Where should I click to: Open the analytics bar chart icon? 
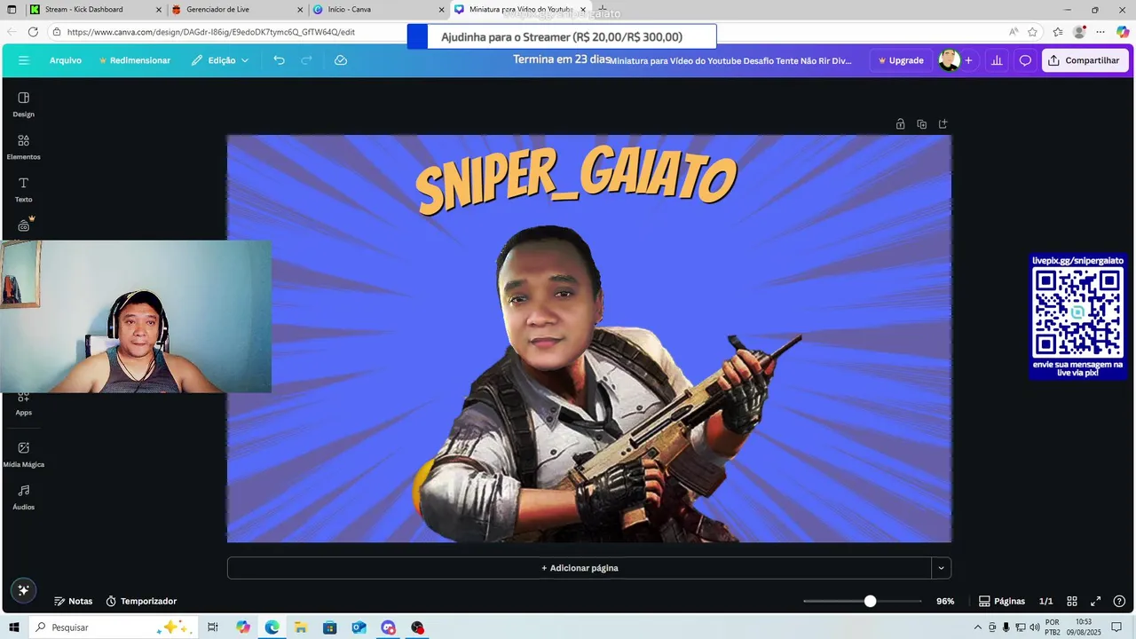997,60
